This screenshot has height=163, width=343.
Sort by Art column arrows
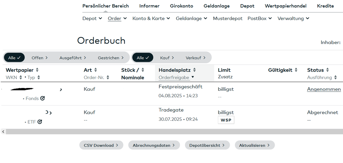[95, 70]
